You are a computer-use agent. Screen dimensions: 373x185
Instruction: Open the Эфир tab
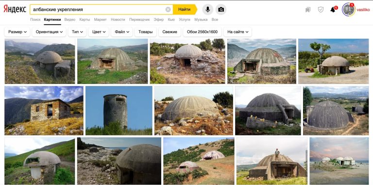159,20
